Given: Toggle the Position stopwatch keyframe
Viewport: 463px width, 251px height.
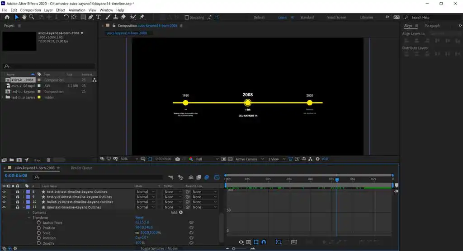Looking at the screenshot, I should 39,228.
